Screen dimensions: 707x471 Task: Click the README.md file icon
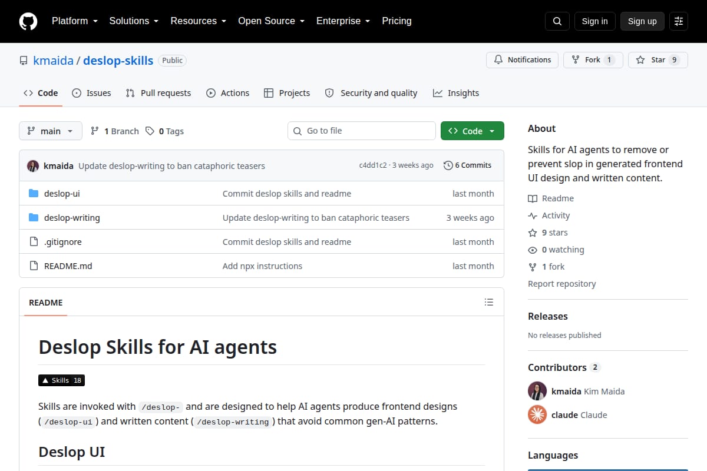coord(34,266)
